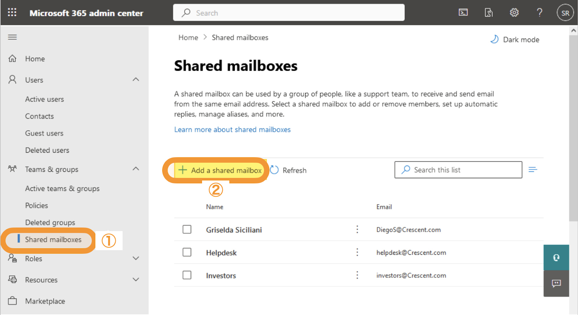Click the Users person icon in sidebar
578x315 pixels.
pos(13,80)
